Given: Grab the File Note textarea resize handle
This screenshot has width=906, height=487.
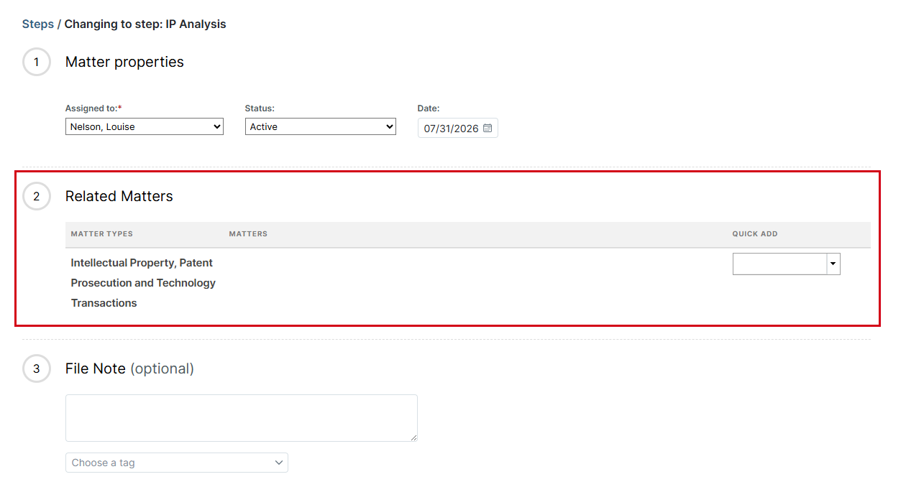Looking at the screenshot, I should [413, 437].
